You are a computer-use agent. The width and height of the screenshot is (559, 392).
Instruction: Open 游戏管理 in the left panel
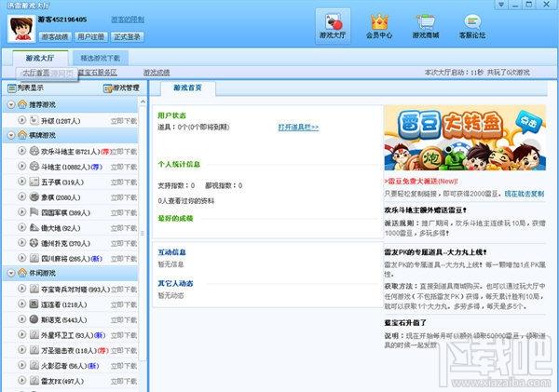click(x=121, y=88)
